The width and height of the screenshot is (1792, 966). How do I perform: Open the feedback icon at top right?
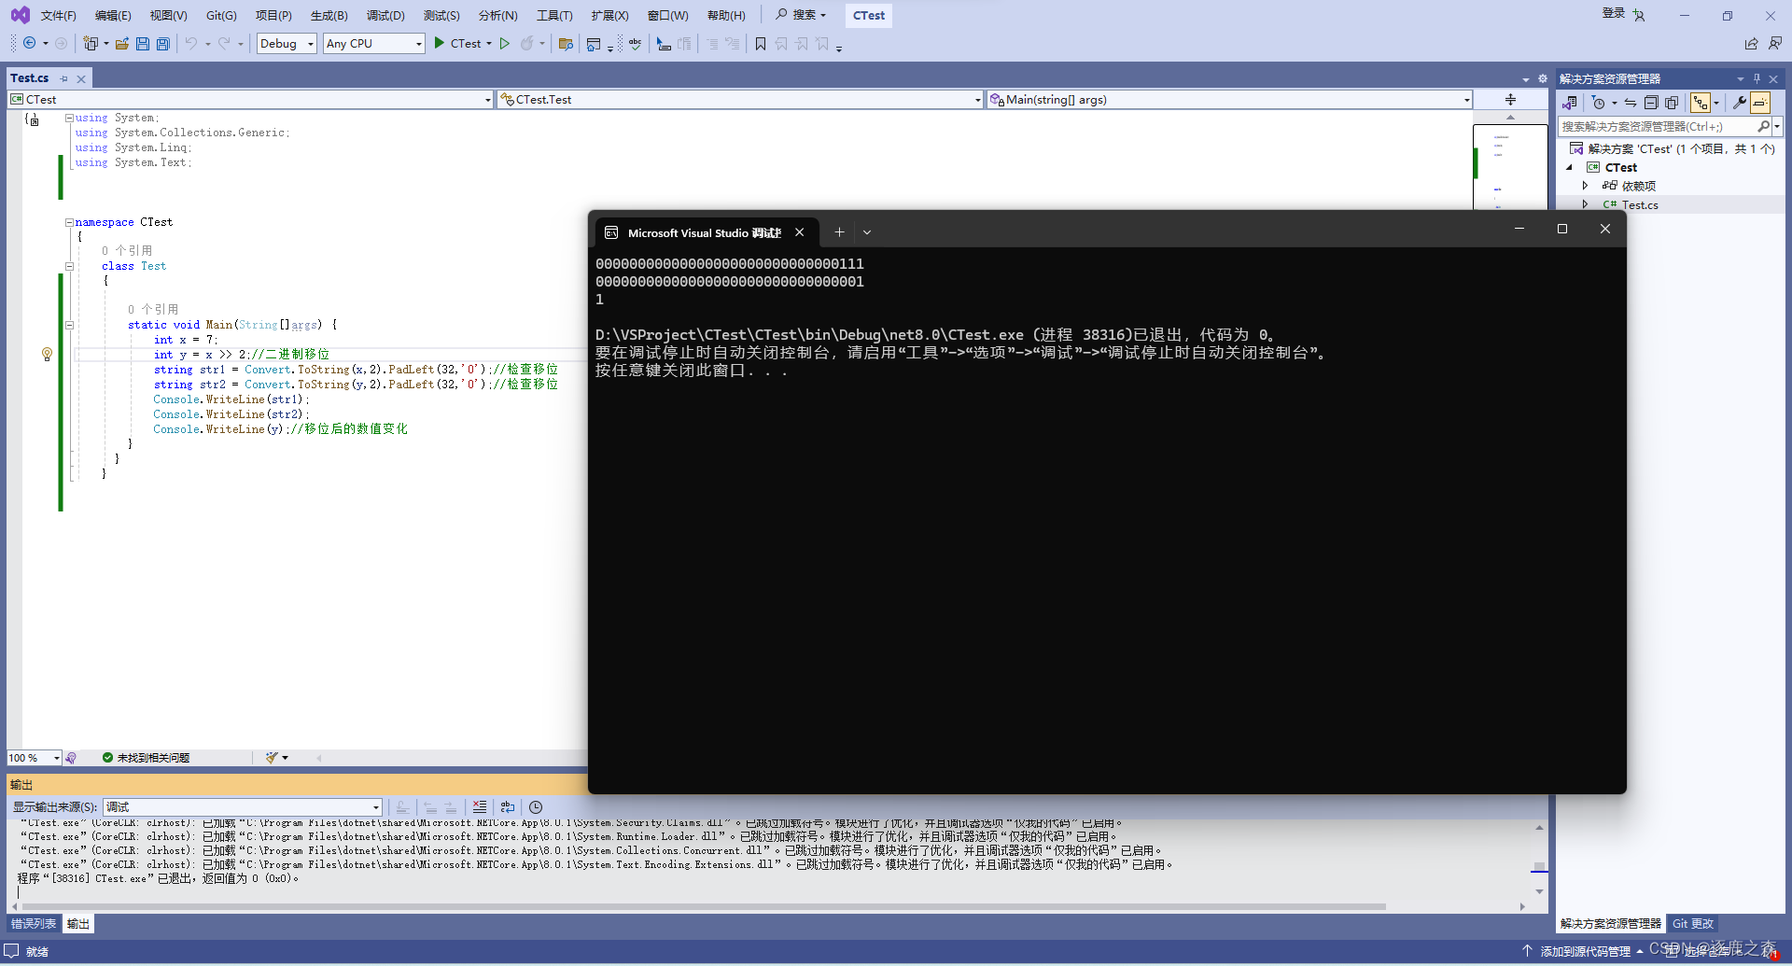(1774, 43)
